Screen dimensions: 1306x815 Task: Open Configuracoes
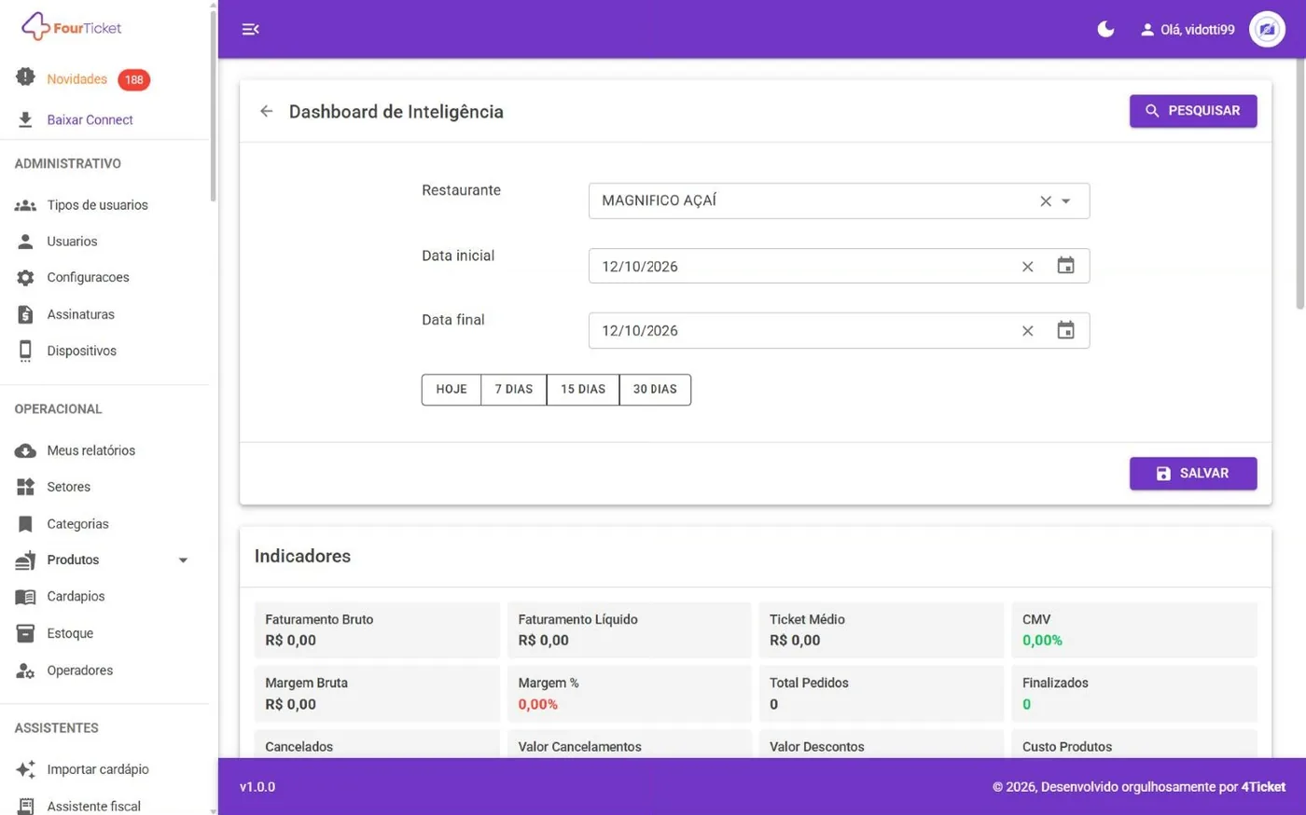click(88, 278)
